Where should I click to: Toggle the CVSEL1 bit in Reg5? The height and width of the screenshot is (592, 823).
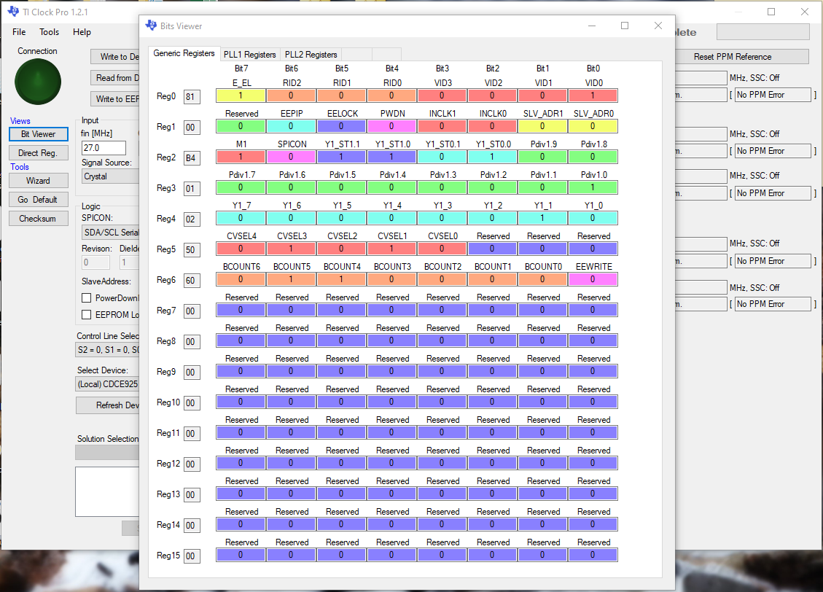coord(391,248)
